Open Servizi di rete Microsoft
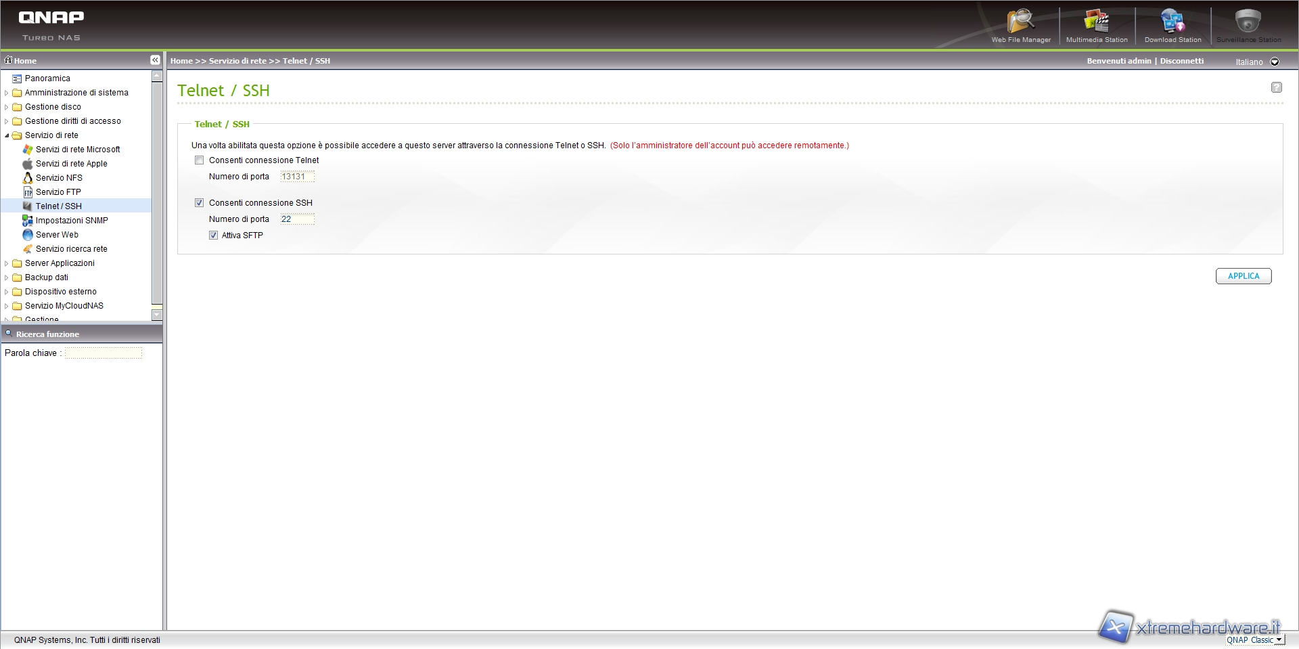 tap(77, 150)
